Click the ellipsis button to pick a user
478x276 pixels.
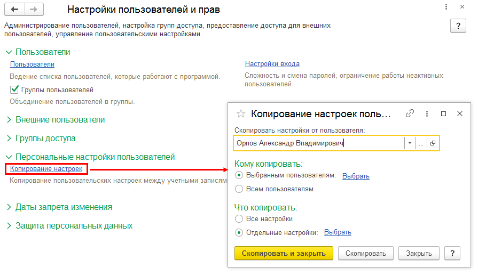pos(421,143)
